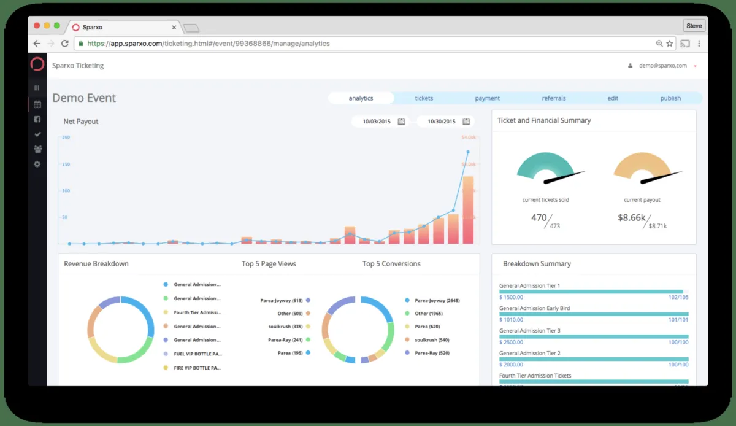Click the Sparxo logo in the sidebar

(37, 64)
